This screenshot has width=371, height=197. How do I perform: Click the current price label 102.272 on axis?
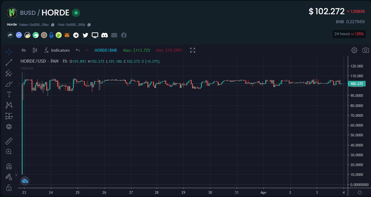356,84
